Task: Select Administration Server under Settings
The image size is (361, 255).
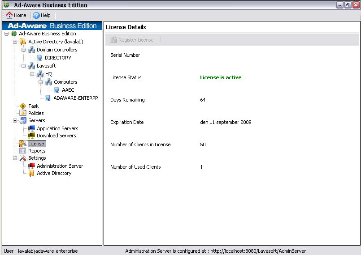Action: (x=60, y=166)
